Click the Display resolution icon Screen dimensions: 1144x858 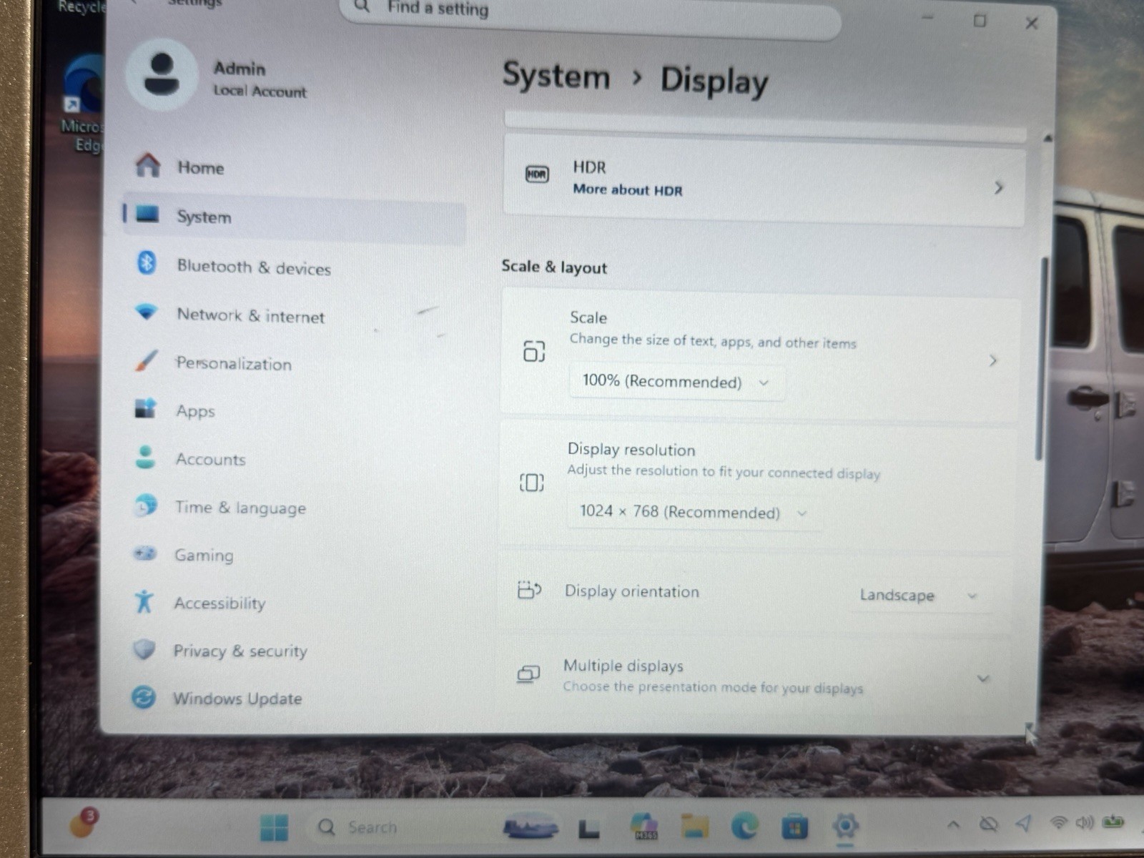point(531,483)
